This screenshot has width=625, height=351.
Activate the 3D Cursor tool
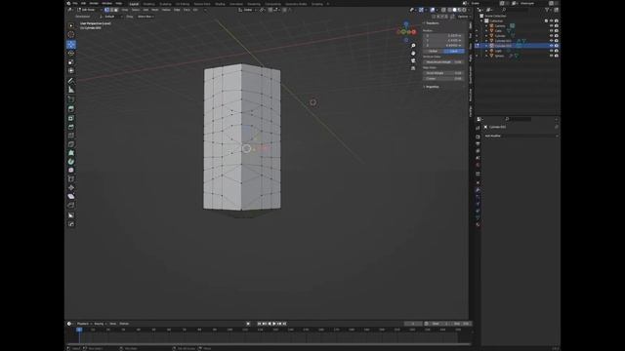71,35
